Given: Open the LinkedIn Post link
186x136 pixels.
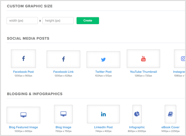Looking at the screenshot, I should point(103,127).
